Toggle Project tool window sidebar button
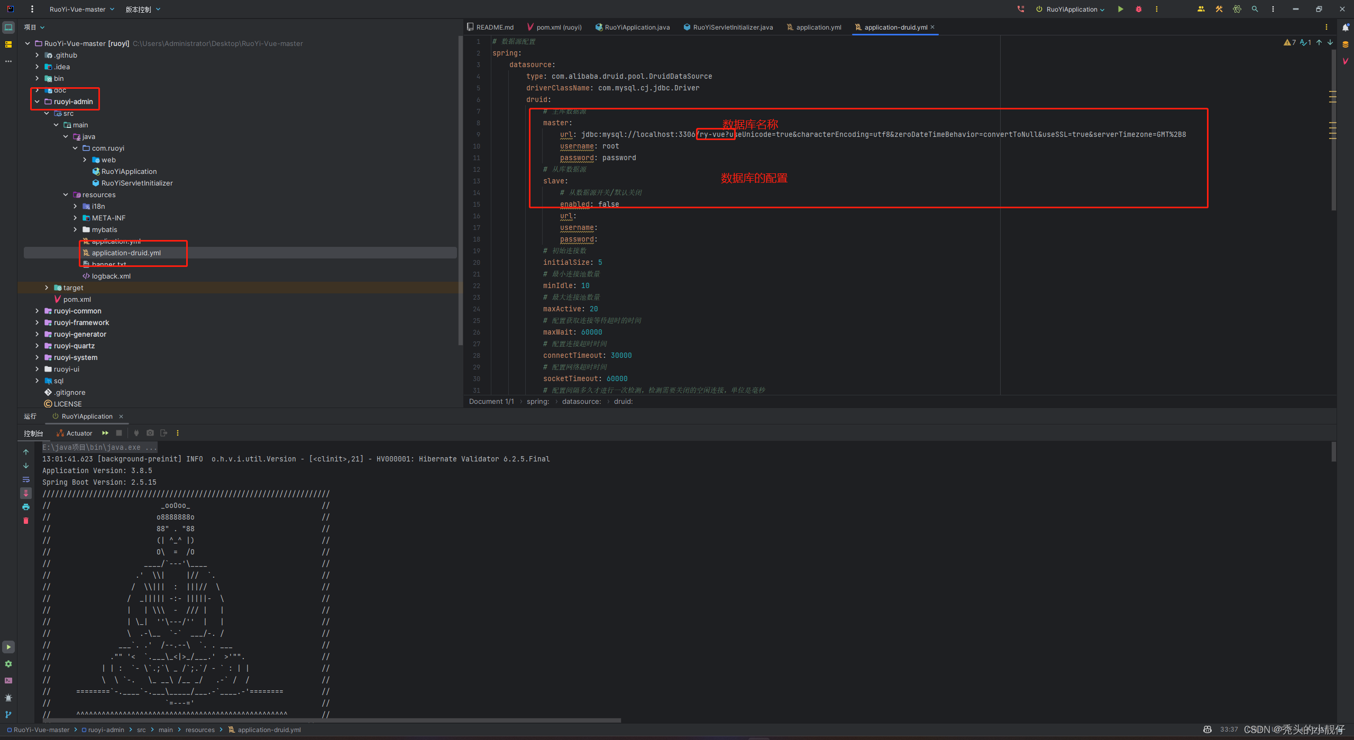Viewport: 1354px width, 740px height. tap(8, 27)
